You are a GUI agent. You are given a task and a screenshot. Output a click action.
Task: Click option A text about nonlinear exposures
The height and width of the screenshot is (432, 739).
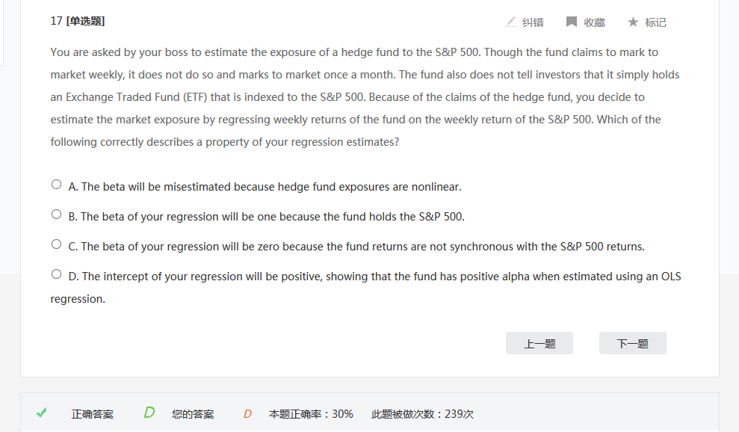(x=270, y=187)
